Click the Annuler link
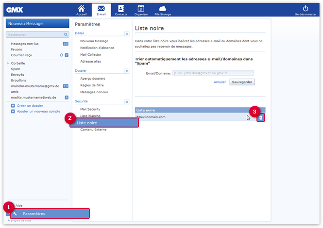 coord(220,82)
